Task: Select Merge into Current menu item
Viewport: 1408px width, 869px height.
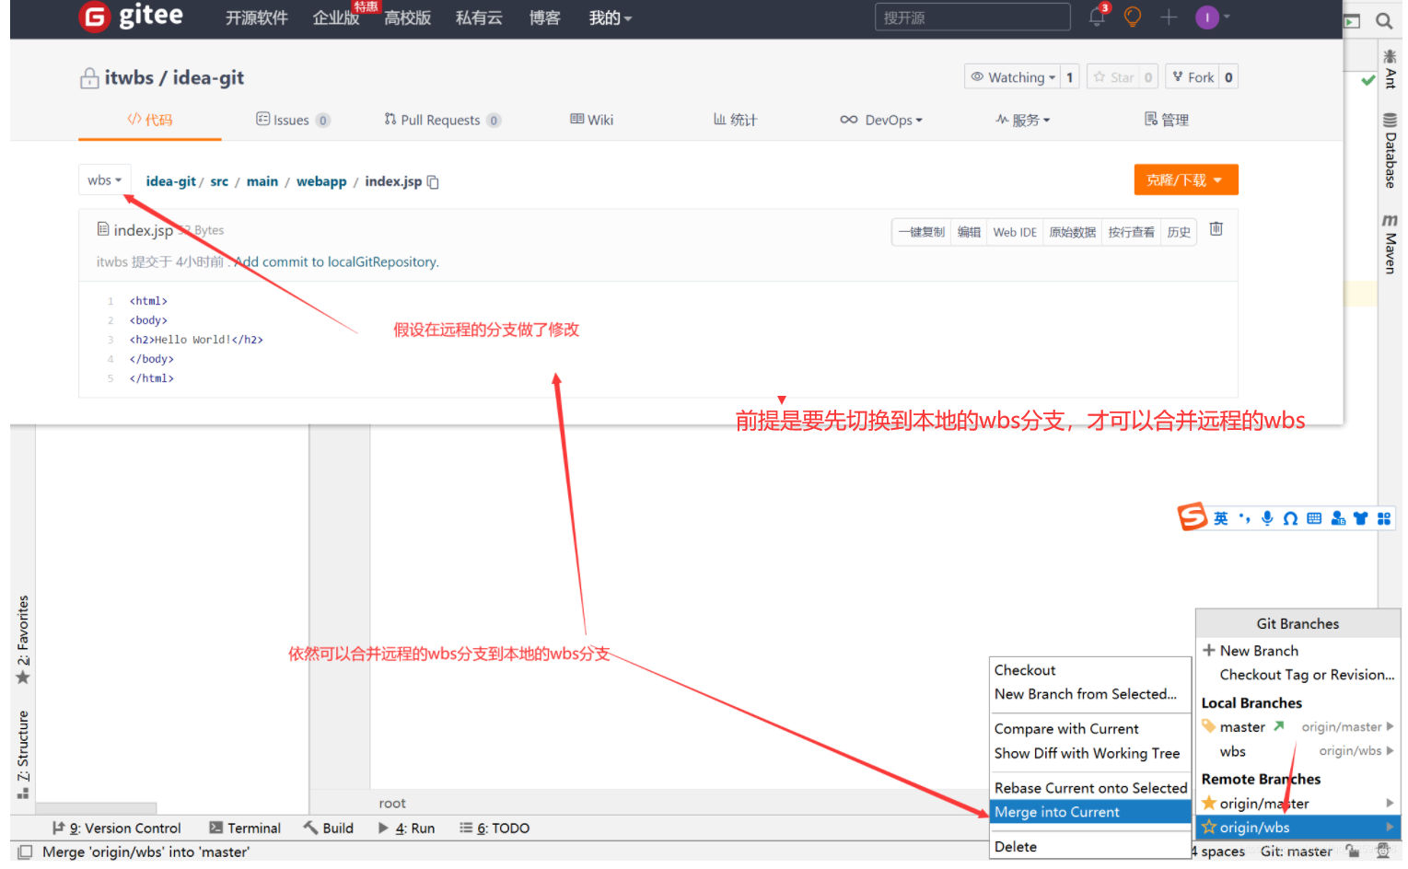Action: pos(1090,812)
